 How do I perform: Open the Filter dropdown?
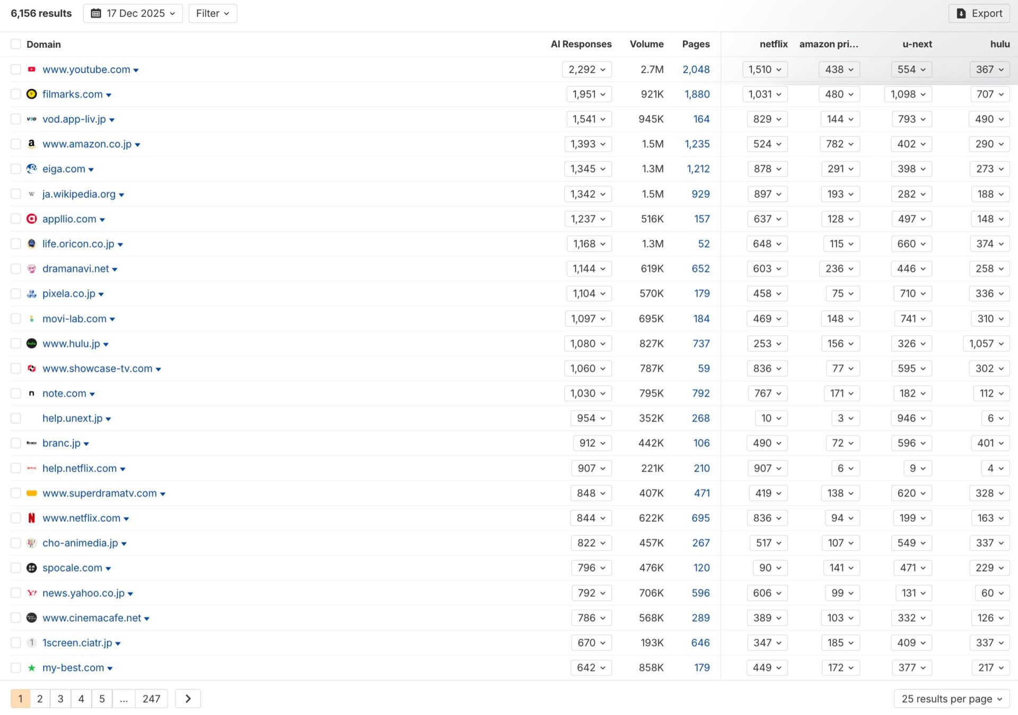(x=212, y=13)
